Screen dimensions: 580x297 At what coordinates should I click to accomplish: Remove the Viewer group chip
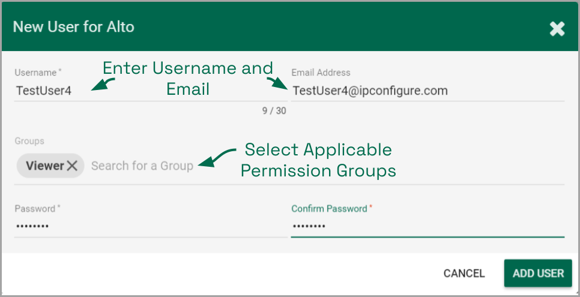pos(72,166)
